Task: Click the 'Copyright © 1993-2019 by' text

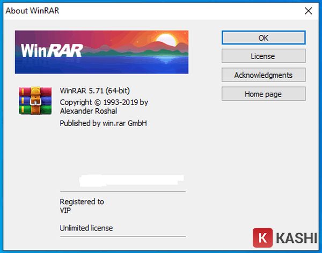Action: pyautogui.click(x=104, y=102)
